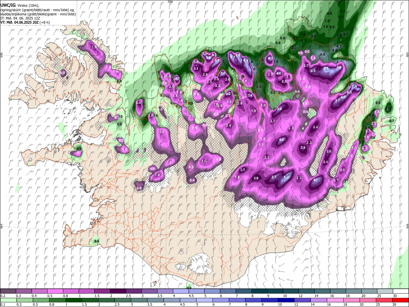Image resolution: width=409 pixels, height=307 pixels.
Task: Click the '6.4' precipitation value on the map
Action: (x=246, y=60)
